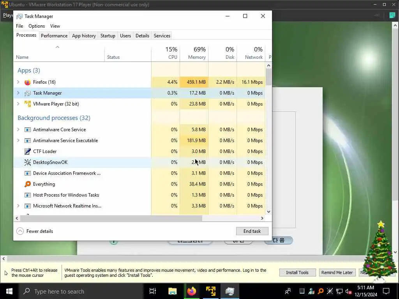
Task: Select the Everything process row
Action: click(139, 184)
